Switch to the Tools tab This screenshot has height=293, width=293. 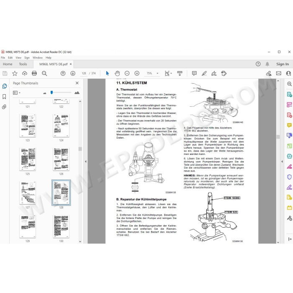23,64
